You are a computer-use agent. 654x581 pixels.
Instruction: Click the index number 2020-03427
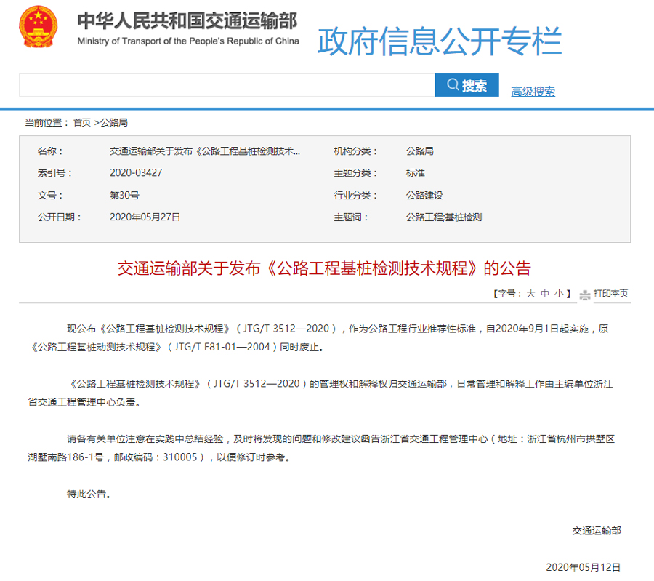pos(136,173)
